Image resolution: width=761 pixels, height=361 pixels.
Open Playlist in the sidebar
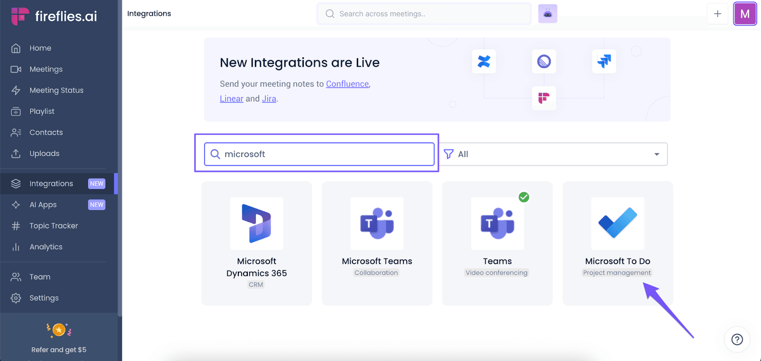point(42,111)
